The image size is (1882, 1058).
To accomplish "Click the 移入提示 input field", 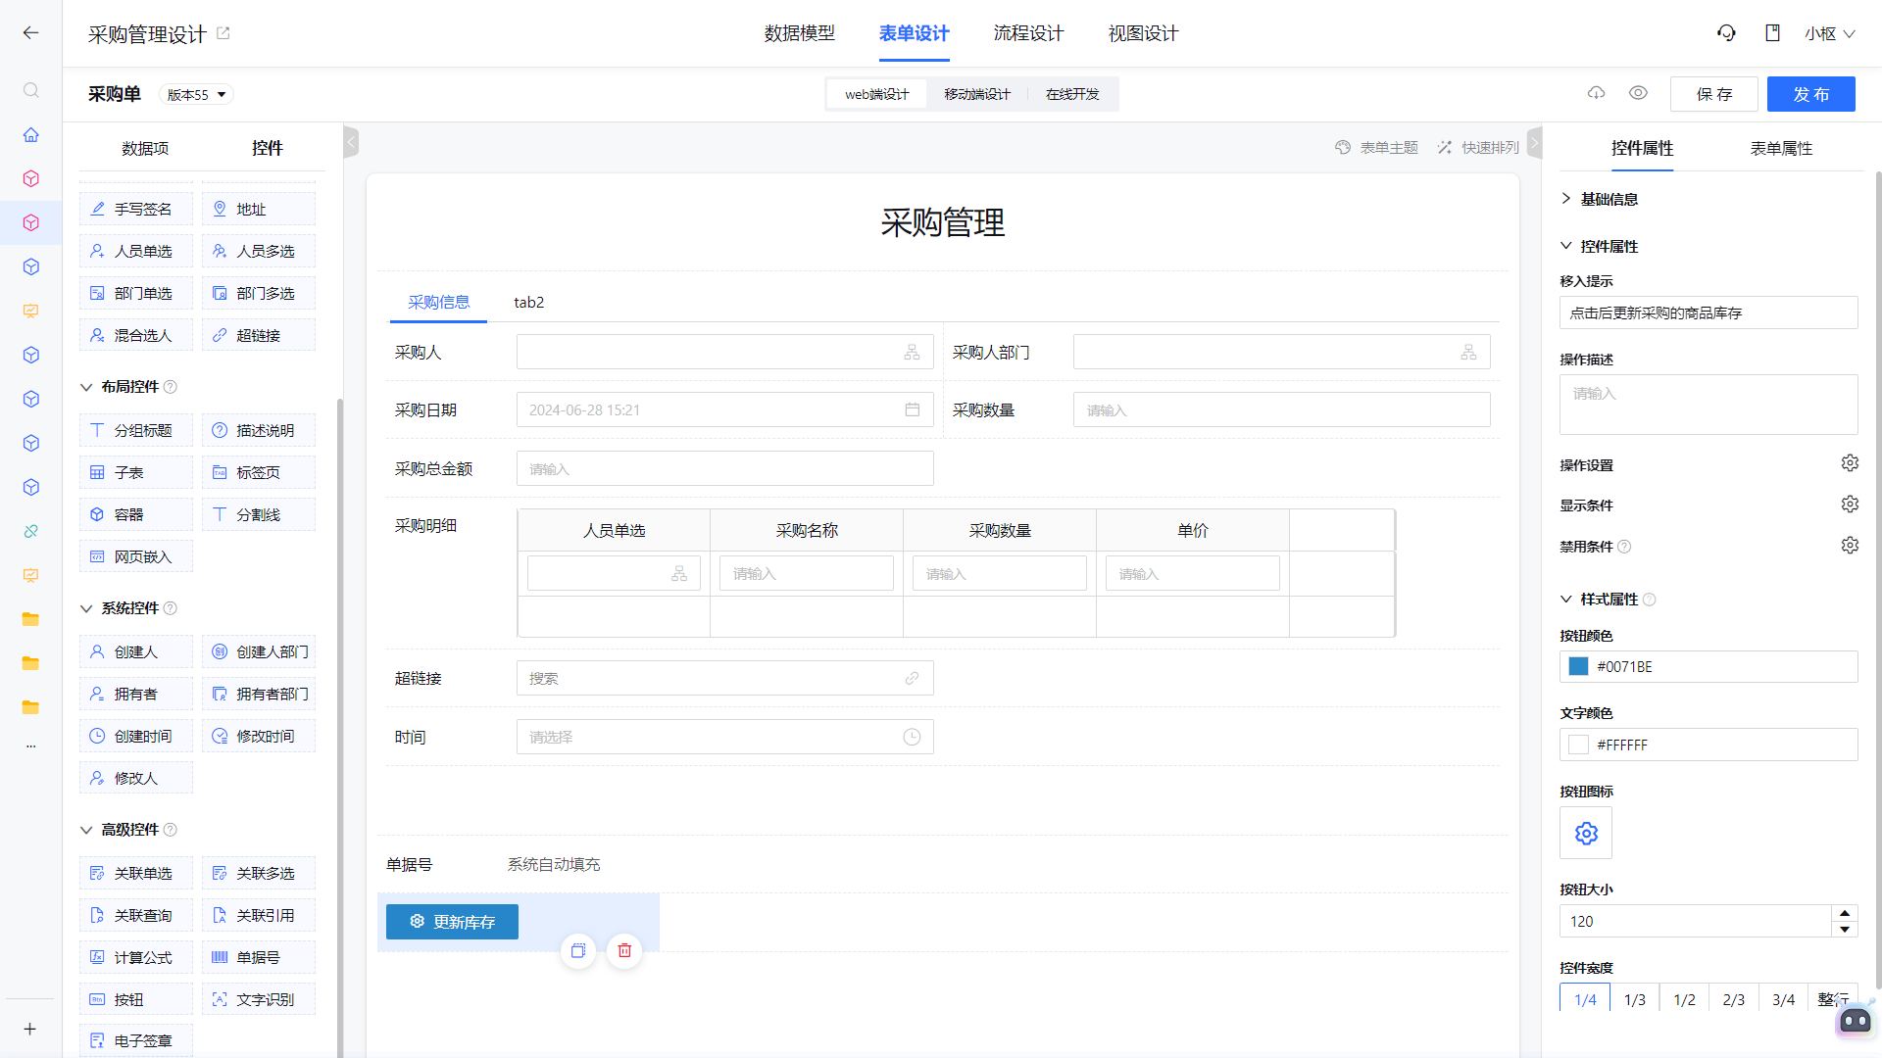I will (1709, 313).
